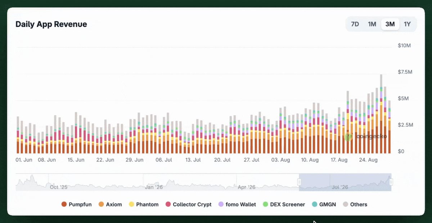Viewport: 432px width, 223px height.
Task: Click the 06. Jul x-axis label
Action: (163, 160)
